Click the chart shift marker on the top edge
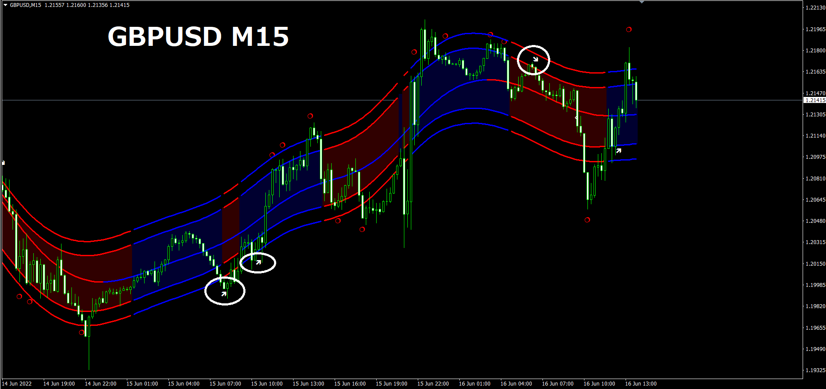The width and height of the screenshot is (826, 389). 642,2
